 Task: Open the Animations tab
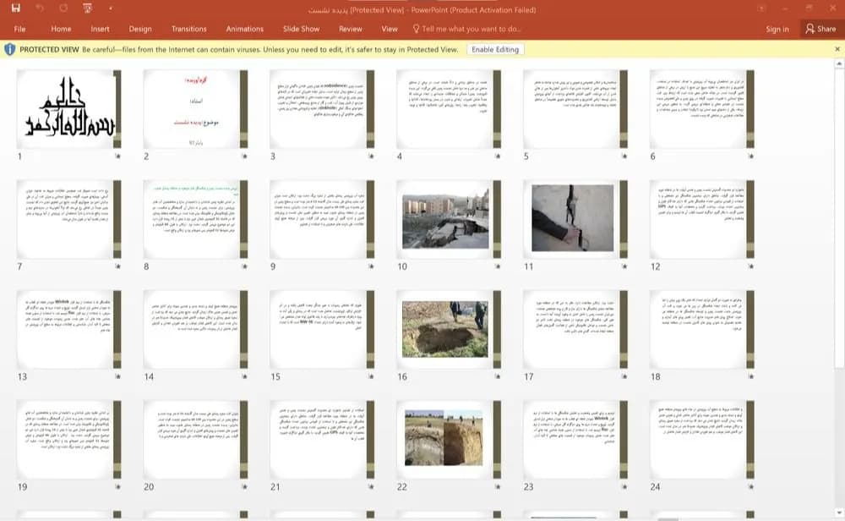coord(245,29)
